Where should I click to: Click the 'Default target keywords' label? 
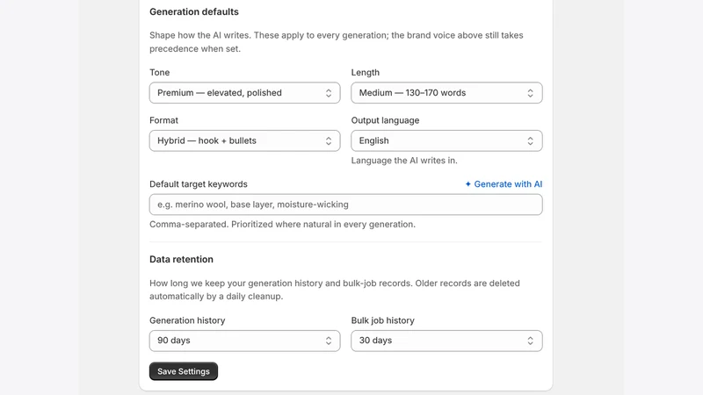(x=199, y=184)
